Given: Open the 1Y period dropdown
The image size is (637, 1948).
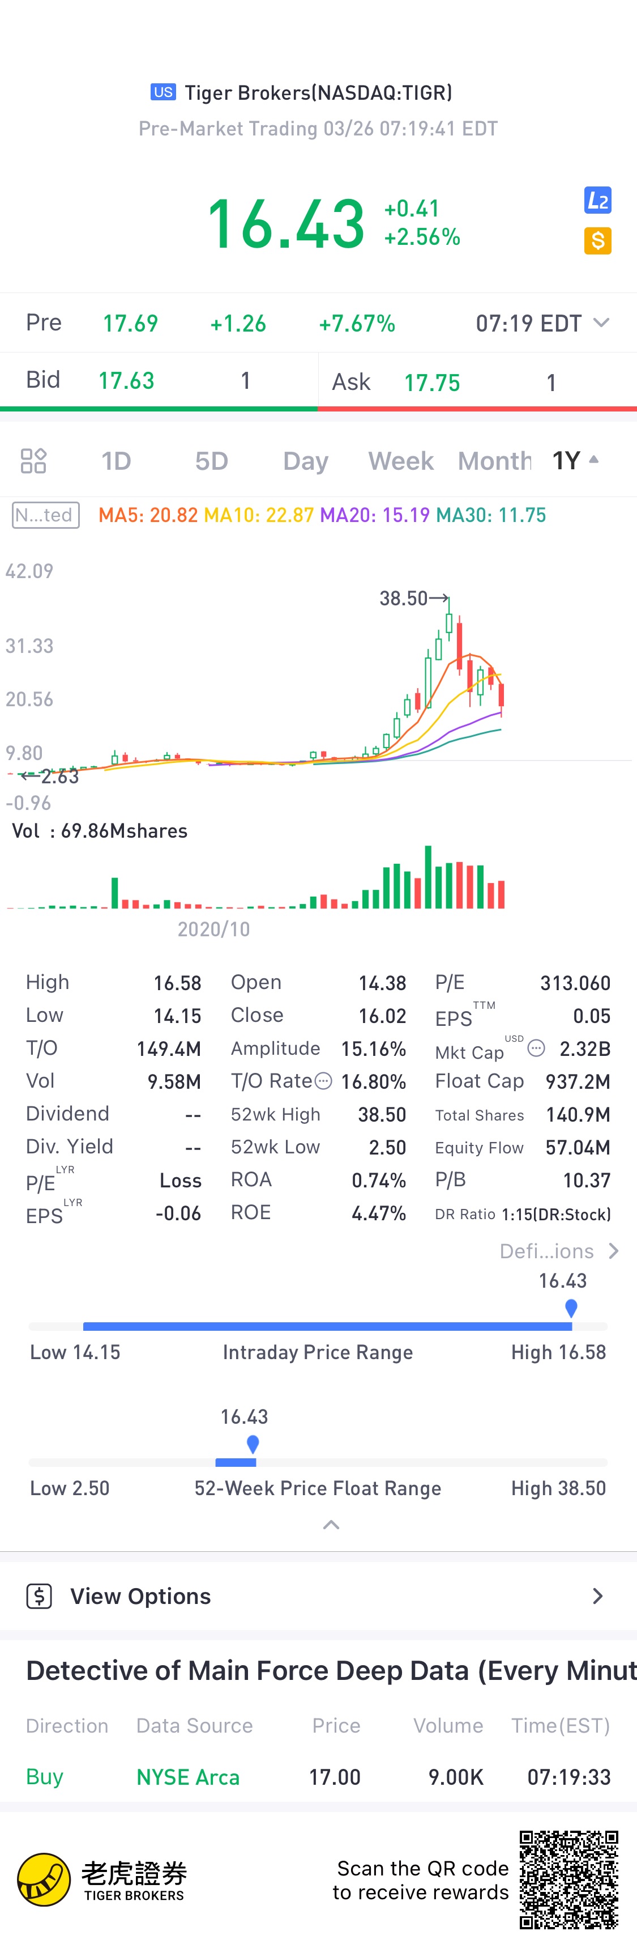Looking at the screenshot, I should point(575,460).
